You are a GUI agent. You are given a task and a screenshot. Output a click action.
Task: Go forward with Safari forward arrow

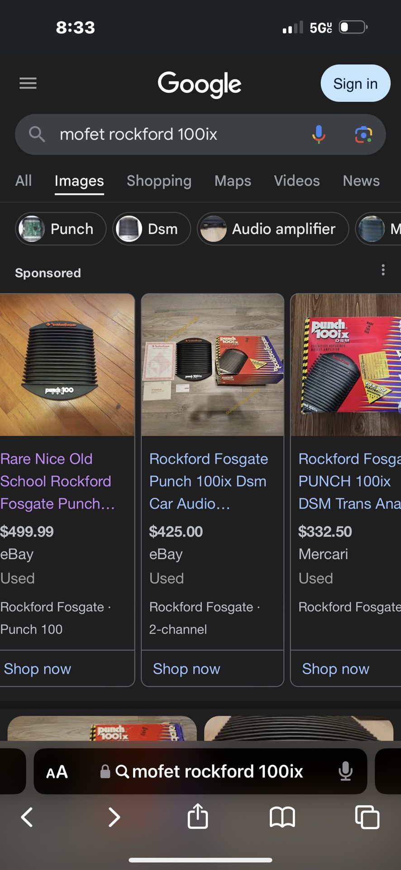point(114,817)
